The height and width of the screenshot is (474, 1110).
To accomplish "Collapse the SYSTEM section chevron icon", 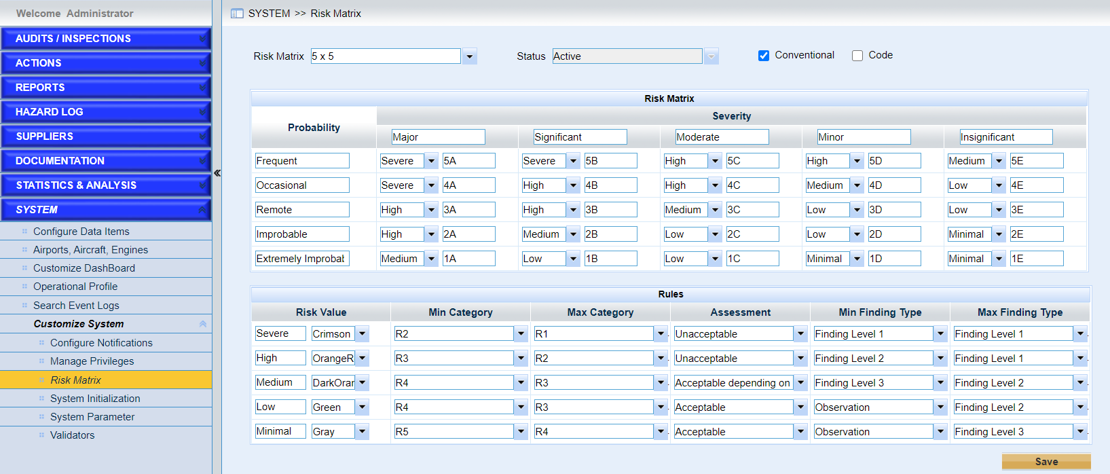I will click(202, 210).
